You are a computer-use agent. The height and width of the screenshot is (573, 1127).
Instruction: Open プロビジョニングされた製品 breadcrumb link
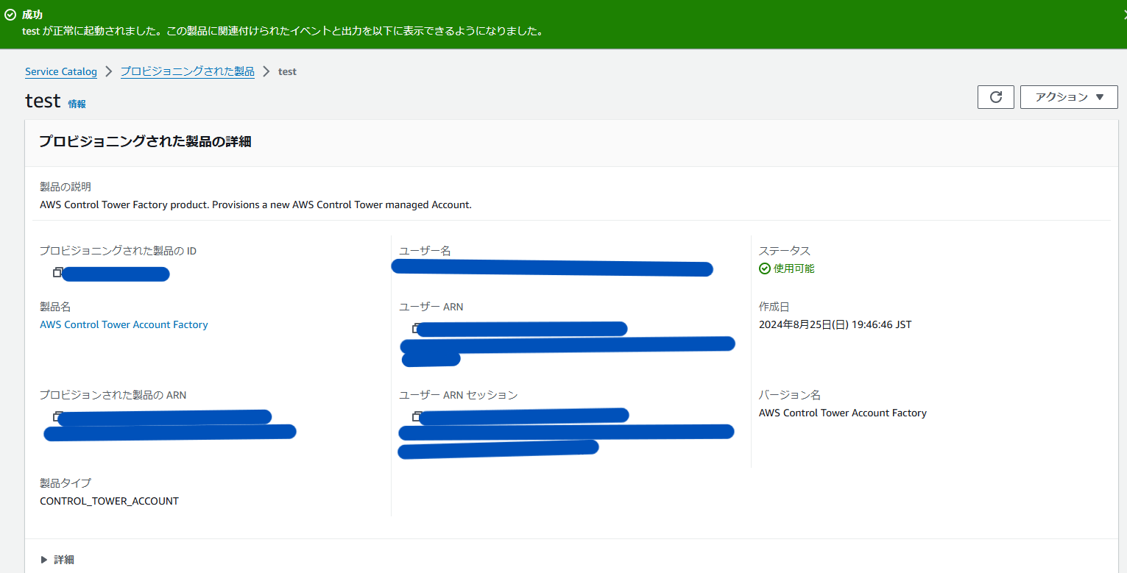(188, 71)
